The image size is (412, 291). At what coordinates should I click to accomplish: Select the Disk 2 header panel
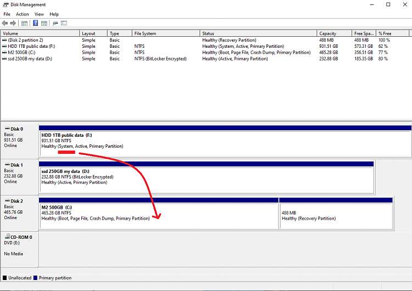click(x=20, y=212)
